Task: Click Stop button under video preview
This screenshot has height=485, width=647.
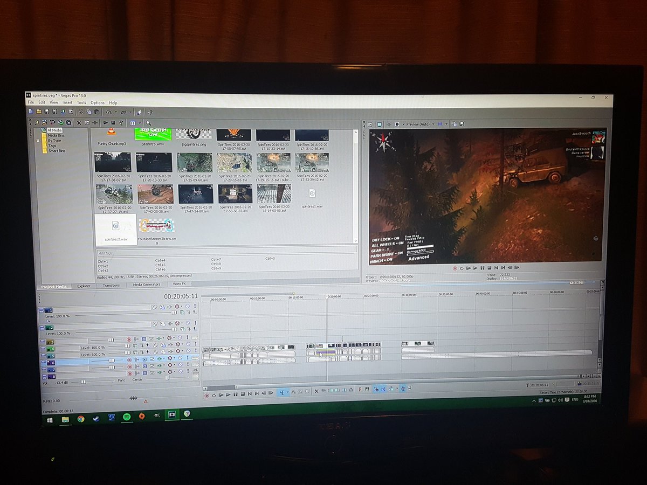Action: tap(489, 268)
